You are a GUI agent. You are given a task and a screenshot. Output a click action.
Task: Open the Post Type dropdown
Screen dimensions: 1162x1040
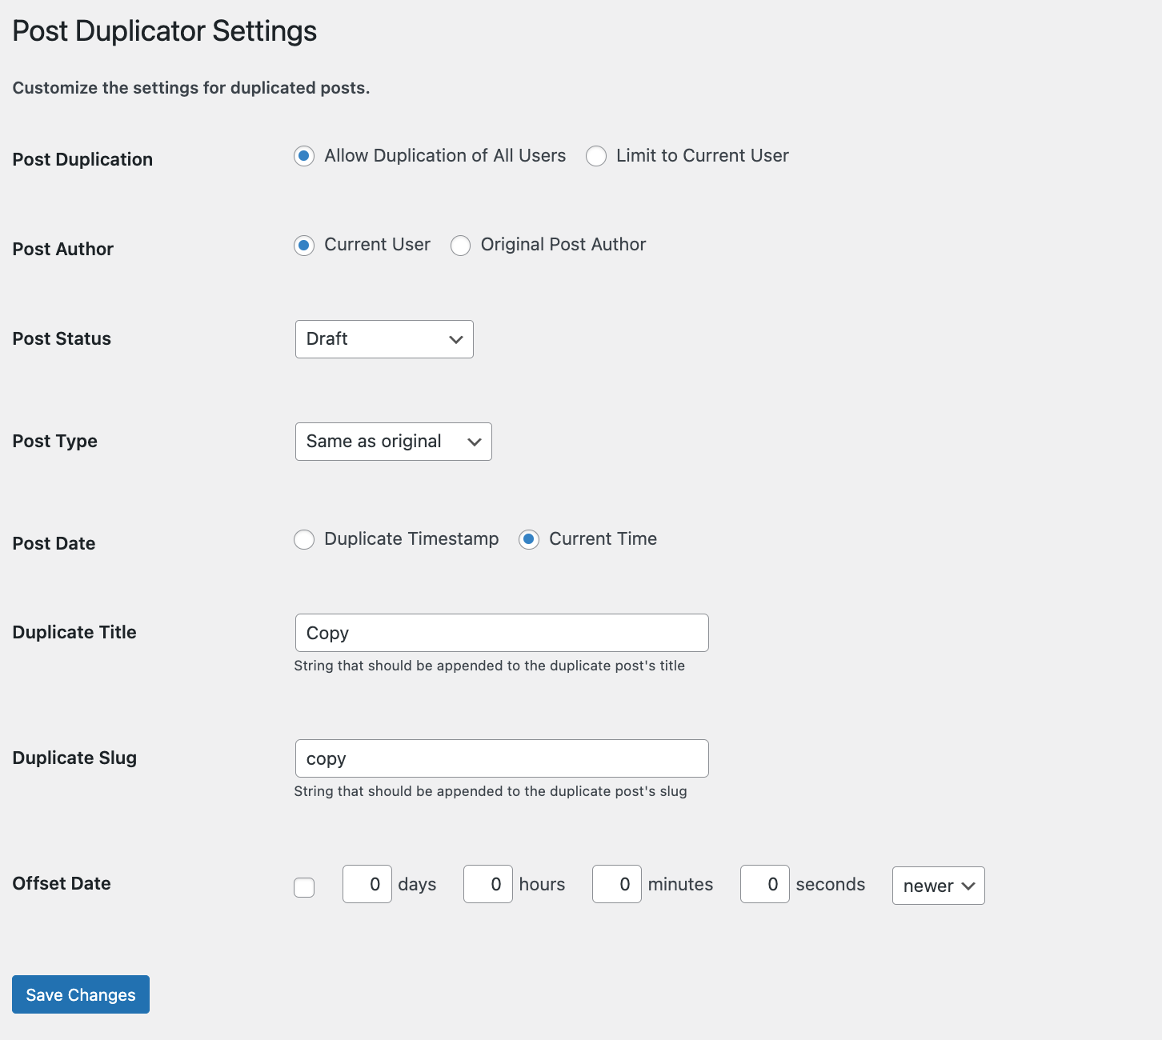[x=393, y=441]
